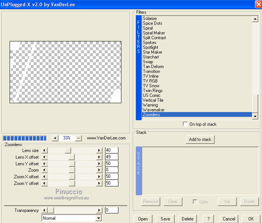Click the Lens size right arrow

coord(99,150)
